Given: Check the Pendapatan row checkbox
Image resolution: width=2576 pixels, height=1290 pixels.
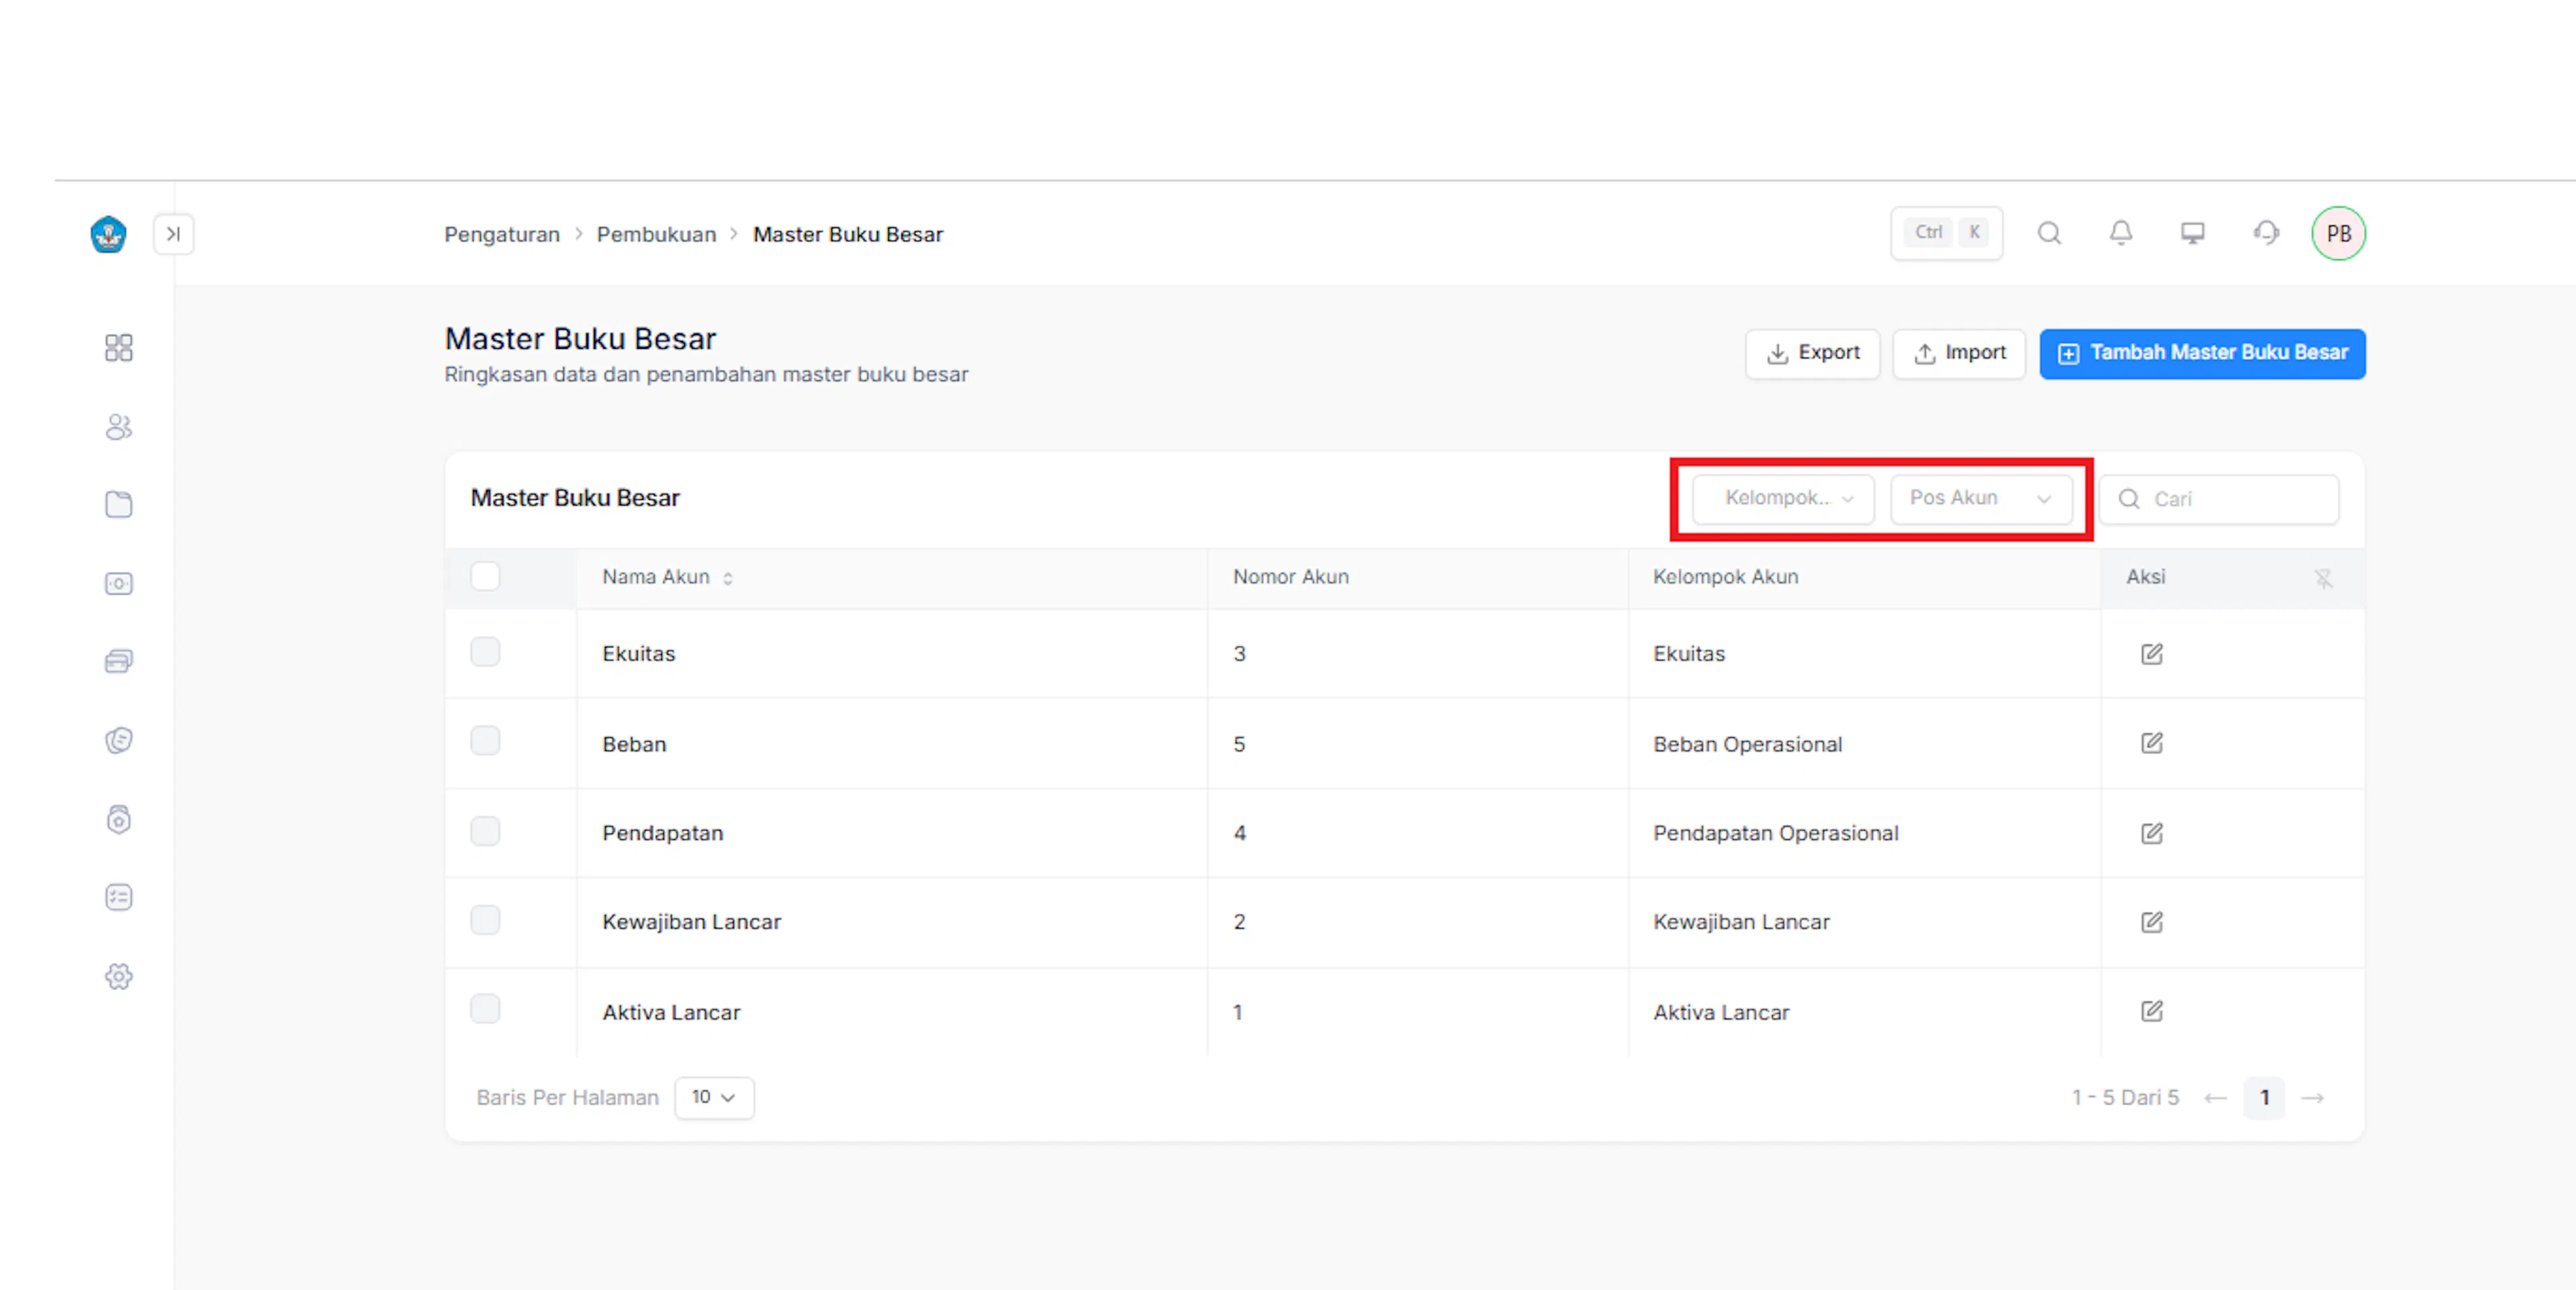Looking at the screenshot, I should tap(485, 831).
